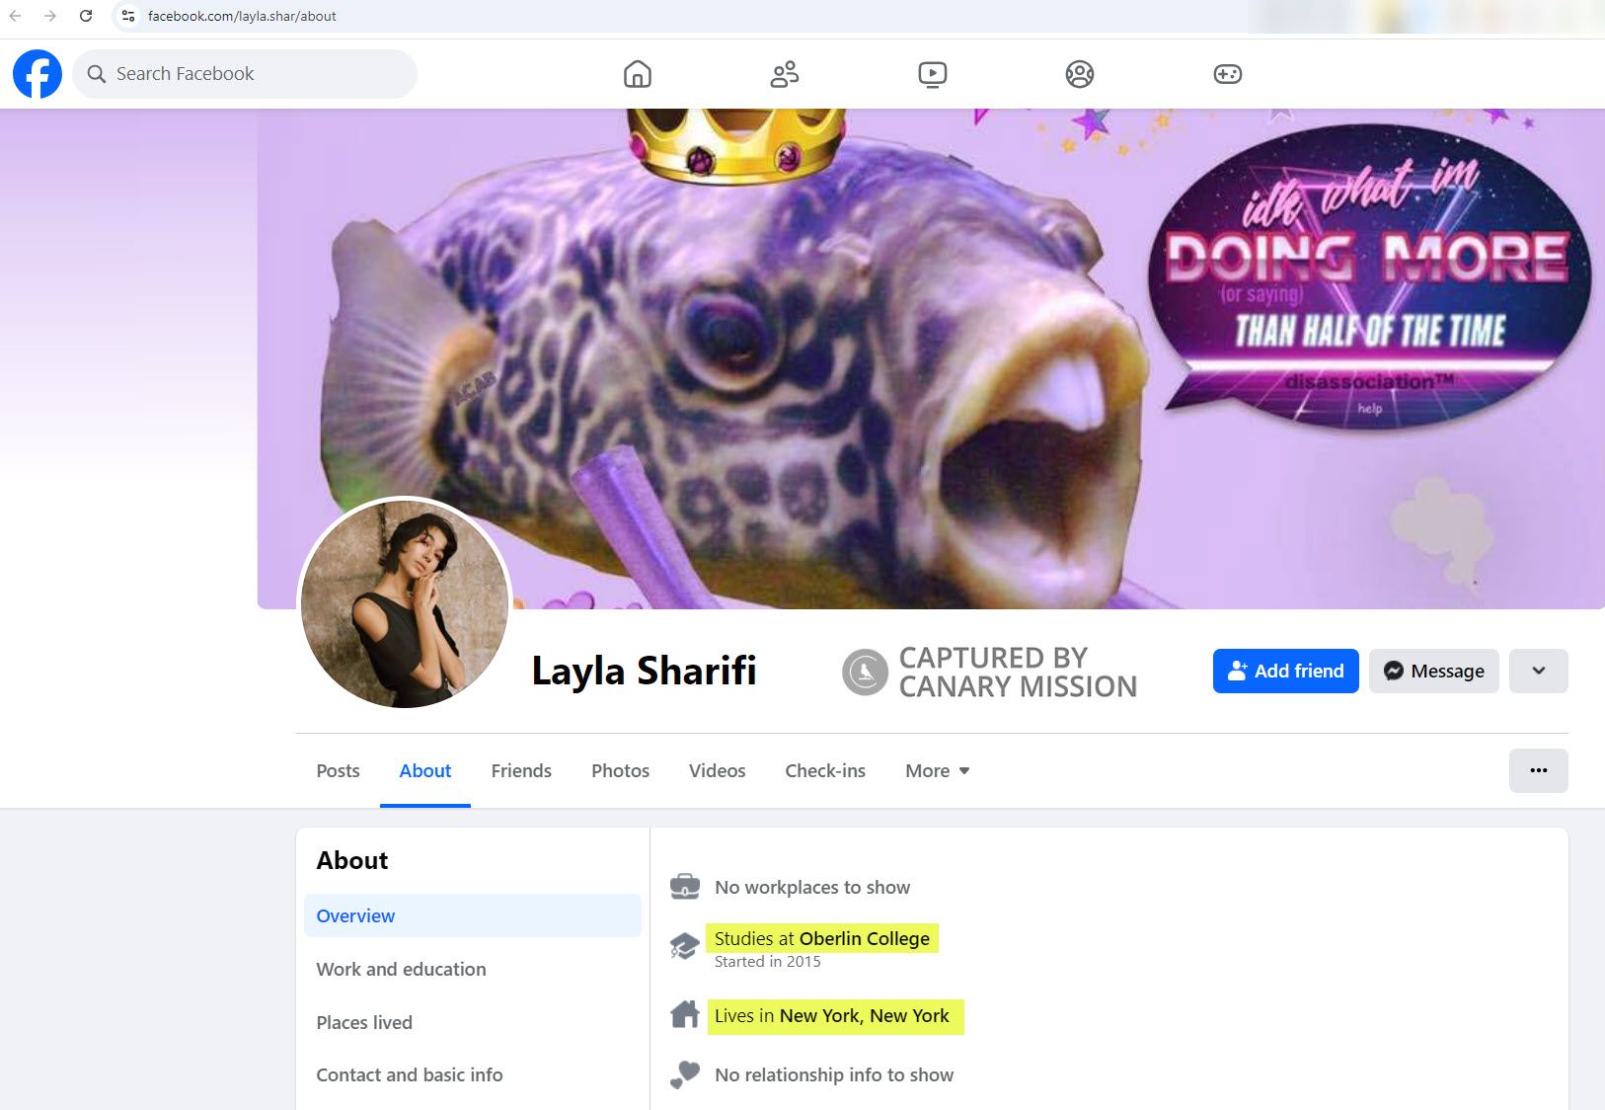The image size is (1605, 1110).
Task: Click the New York, New York link
Action: (x=864, y=1015)
